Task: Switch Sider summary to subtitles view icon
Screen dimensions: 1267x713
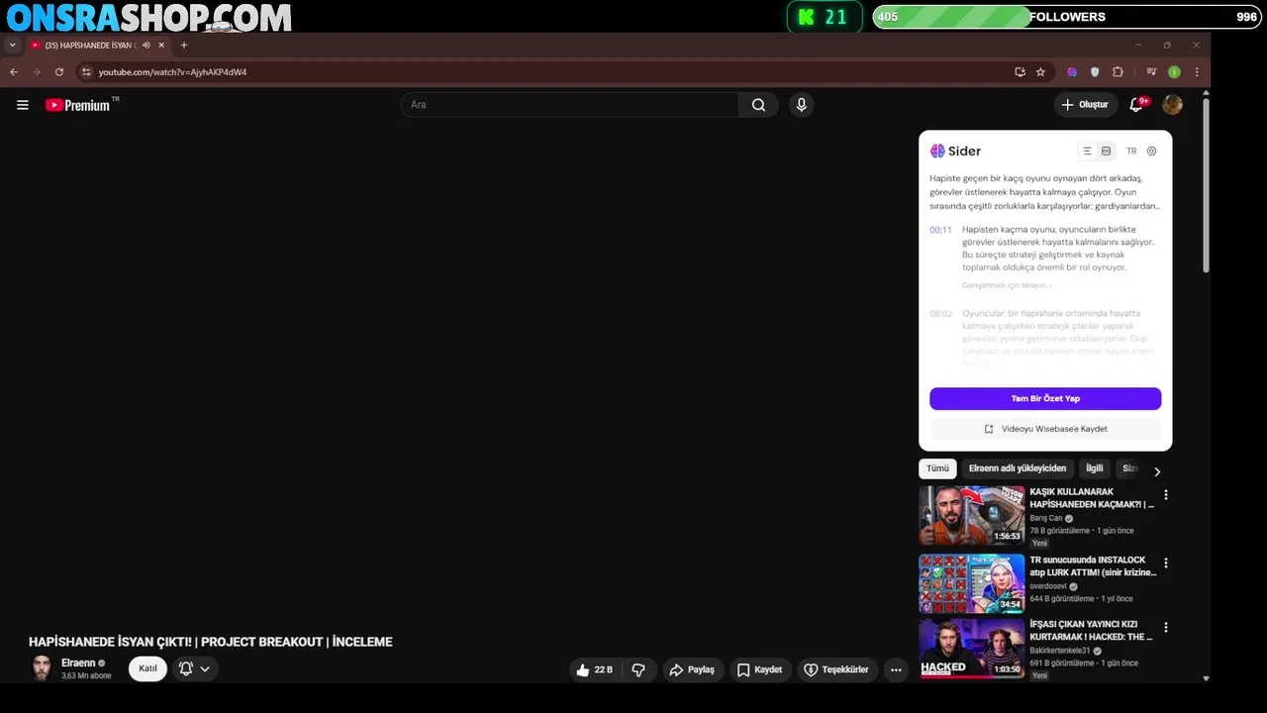Action: pyautogui.click(x=1106, y=152)
